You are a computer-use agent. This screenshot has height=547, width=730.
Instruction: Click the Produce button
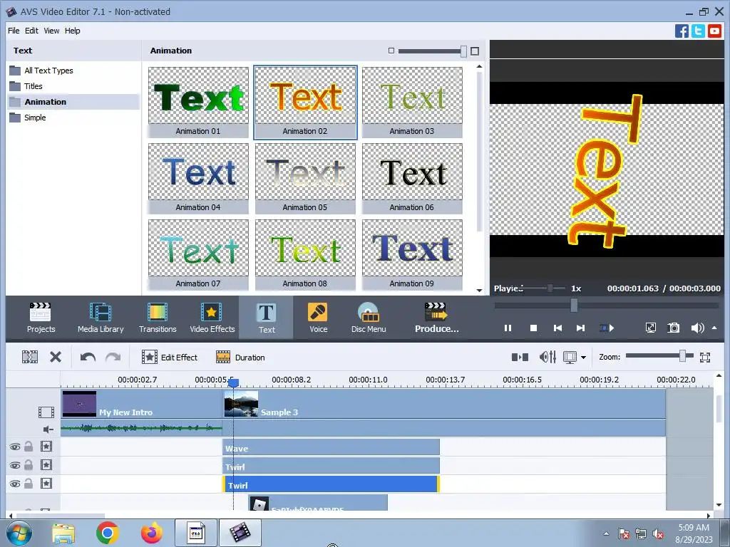click(x=437, y=318)
